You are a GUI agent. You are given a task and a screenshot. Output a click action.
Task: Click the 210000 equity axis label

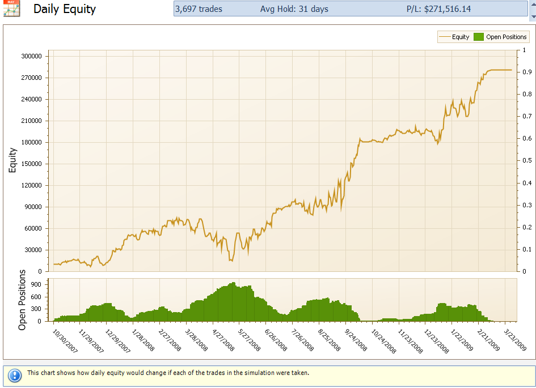(31, 121)
